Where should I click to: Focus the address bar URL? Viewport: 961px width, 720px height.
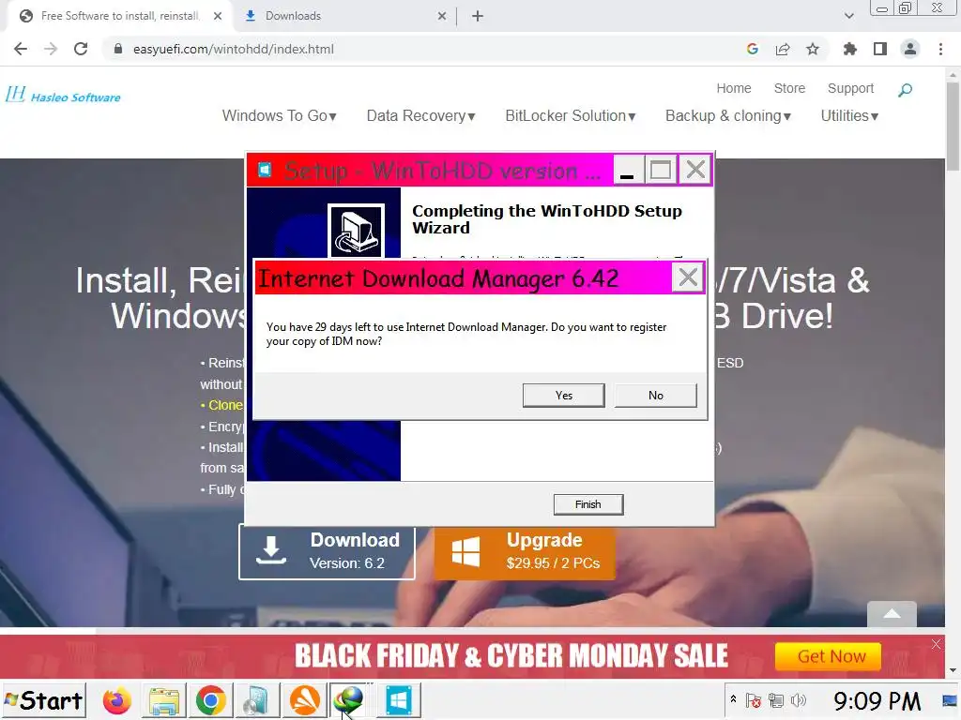(x=234, y=49)
